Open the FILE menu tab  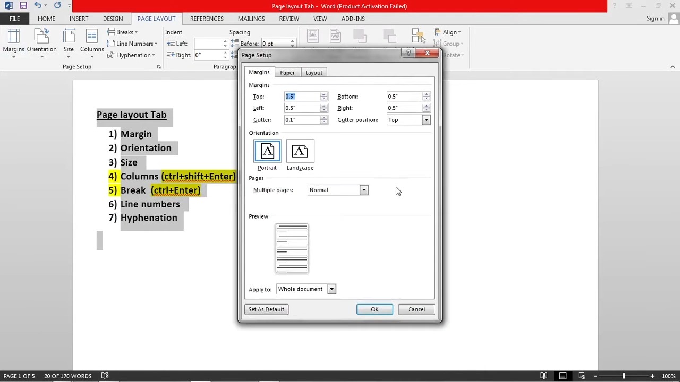click(x=14, y=19)
